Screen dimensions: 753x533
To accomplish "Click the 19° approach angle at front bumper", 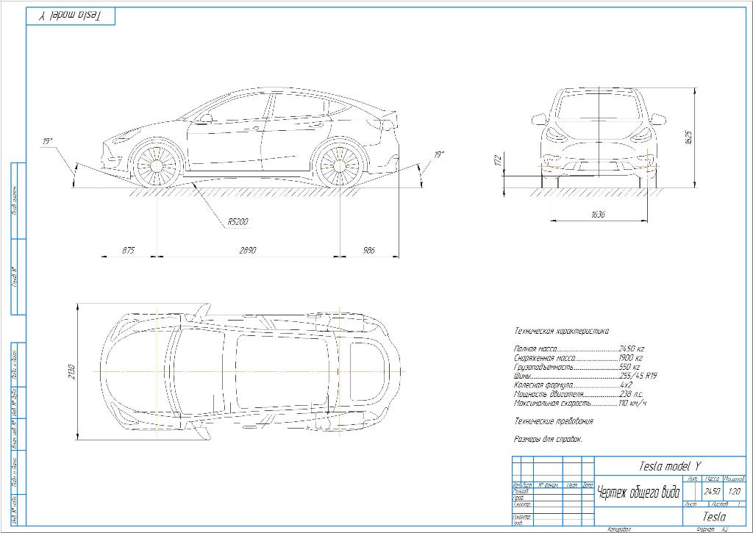I will pyautogui.click(x=47, y=141).
